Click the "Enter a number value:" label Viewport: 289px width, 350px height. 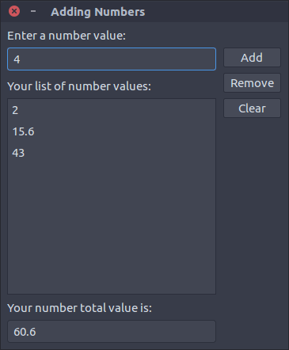pyautogui.click(x=67, y=36)
